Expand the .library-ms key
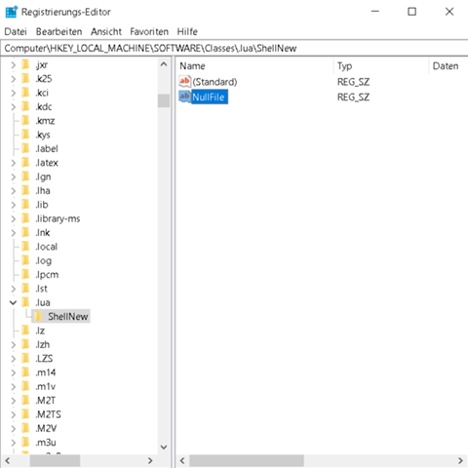Screen dimensions: 468x468 click(x=14, y=218)
